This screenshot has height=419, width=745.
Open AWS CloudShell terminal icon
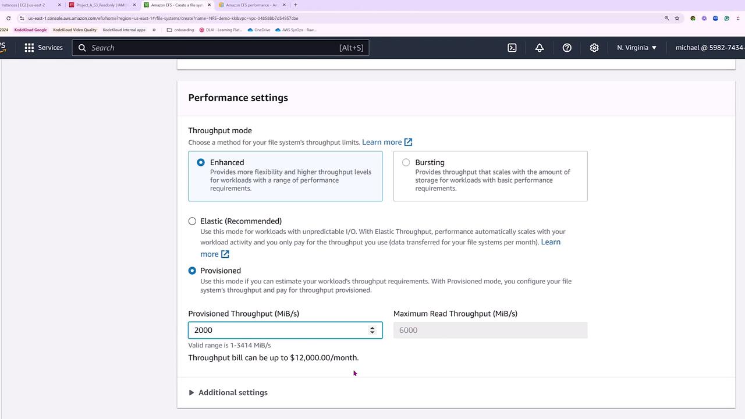[x=512, y=48]
